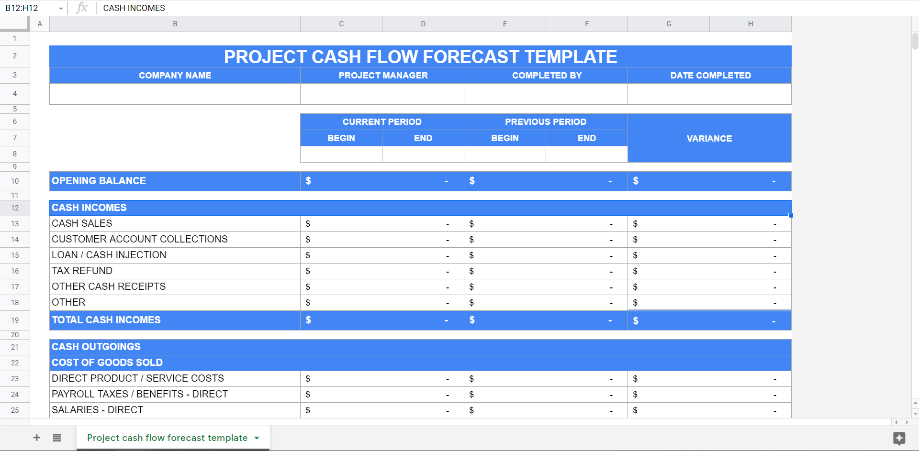919x451 pixels.
Task: Click the SALARIES - DIRECT cell
Action: coord(175,410)
